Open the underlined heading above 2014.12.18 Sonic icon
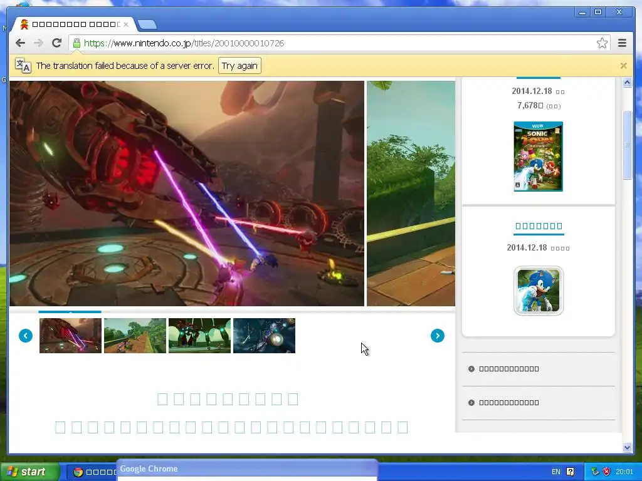The image size is (642, 481). (539, 225)
